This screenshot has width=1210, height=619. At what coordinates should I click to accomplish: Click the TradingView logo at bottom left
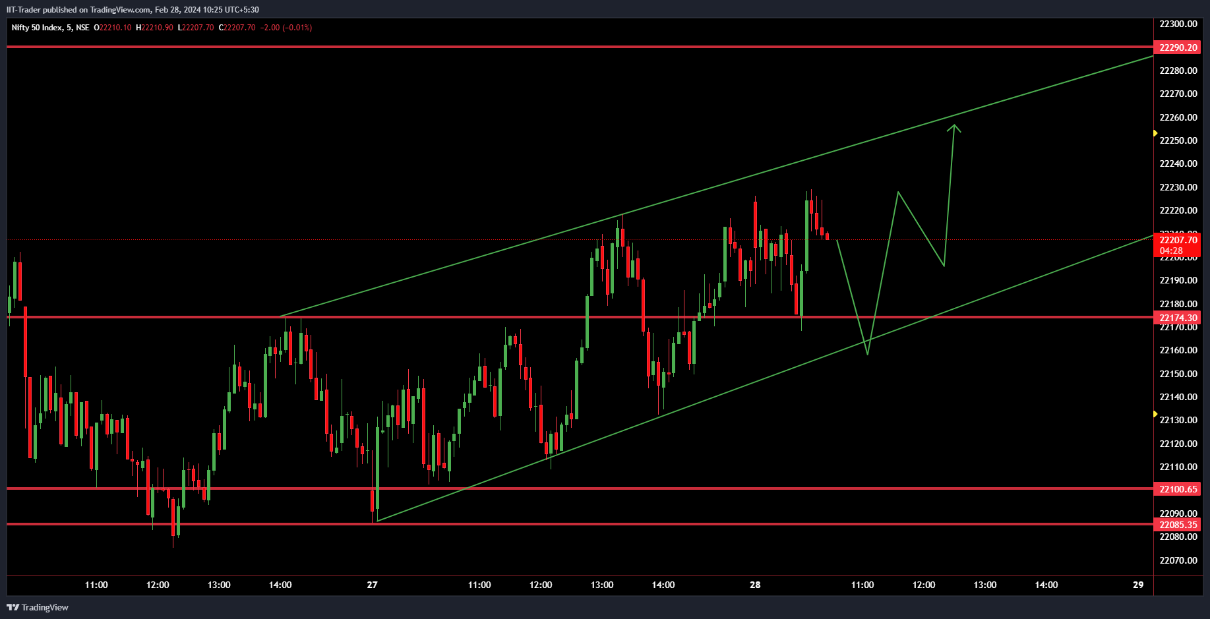tap(38, 607)
